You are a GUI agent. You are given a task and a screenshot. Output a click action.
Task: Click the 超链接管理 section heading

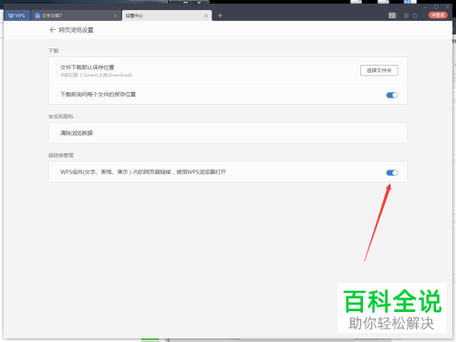tap(61, 155)
